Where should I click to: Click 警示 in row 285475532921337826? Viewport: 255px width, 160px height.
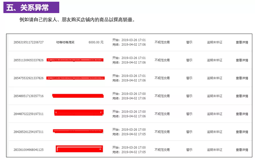tap(189, 78)
